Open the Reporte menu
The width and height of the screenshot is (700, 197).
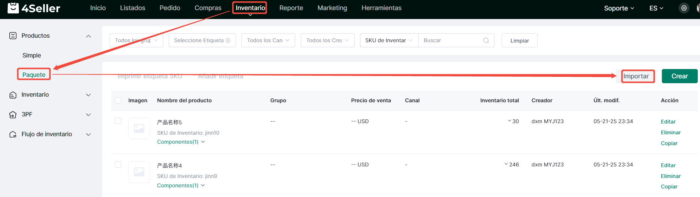point(291,8)
